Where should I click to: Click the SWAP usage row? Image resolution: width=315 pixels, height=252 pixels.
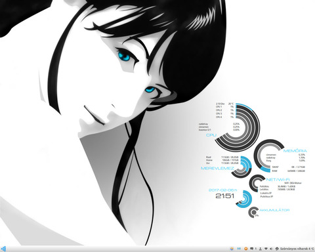(x=288, y=167)
